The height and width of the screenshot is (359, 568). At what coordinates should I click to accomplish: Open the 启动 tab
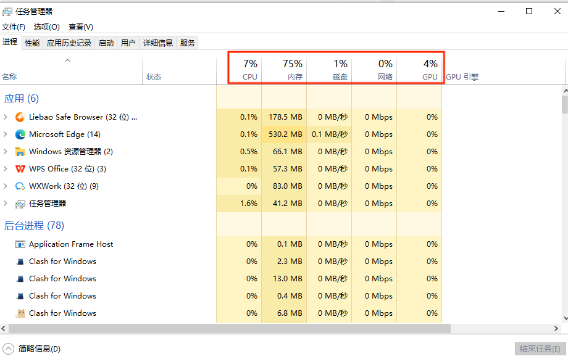point(106,43)
